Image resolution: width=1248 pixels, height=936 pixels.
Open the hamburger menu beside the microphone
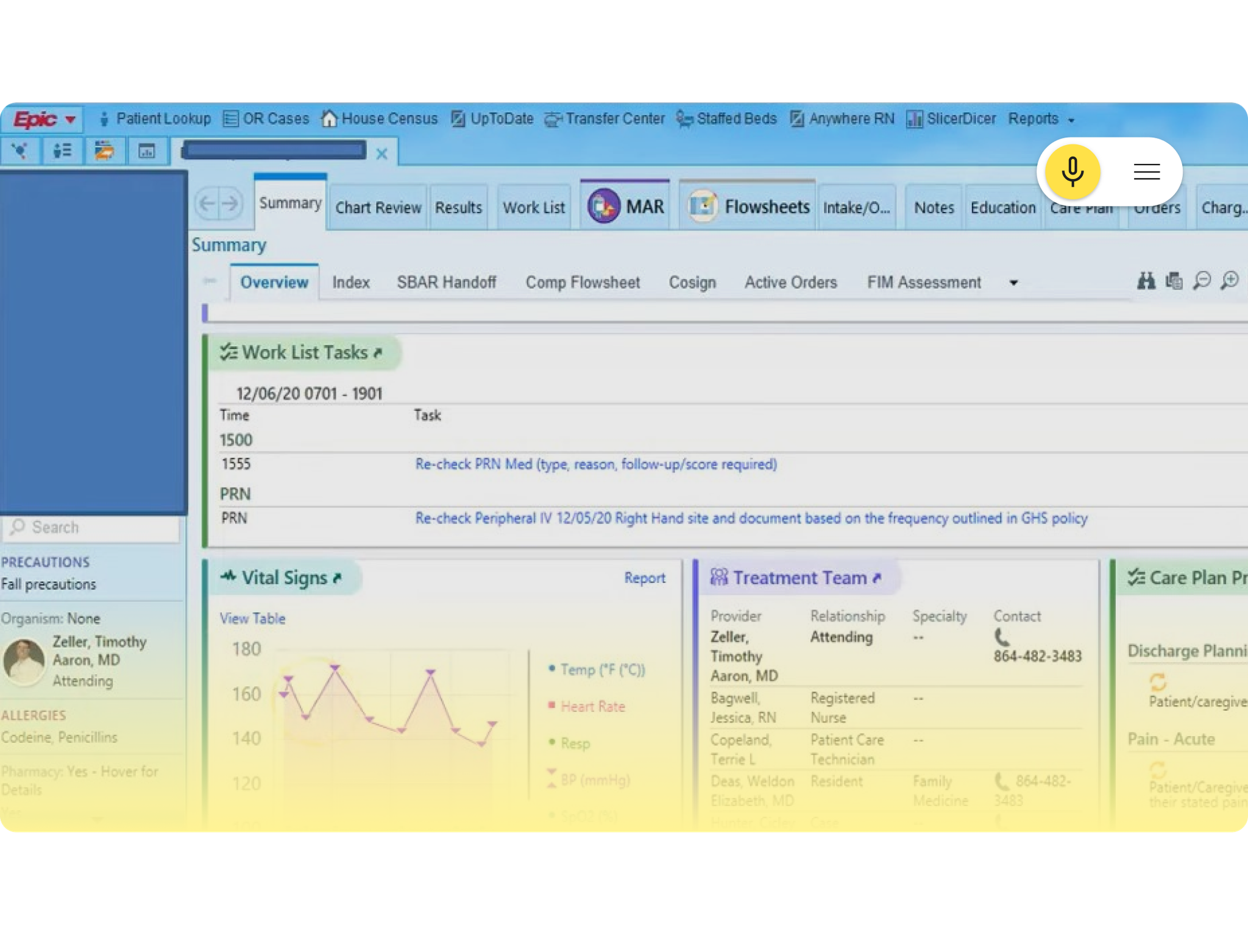[x=1146, y=172]
